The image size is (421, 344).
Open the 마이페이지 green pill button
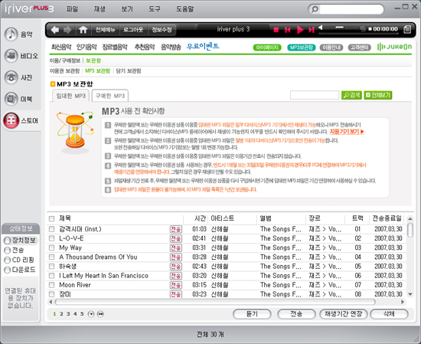point(267,48)
